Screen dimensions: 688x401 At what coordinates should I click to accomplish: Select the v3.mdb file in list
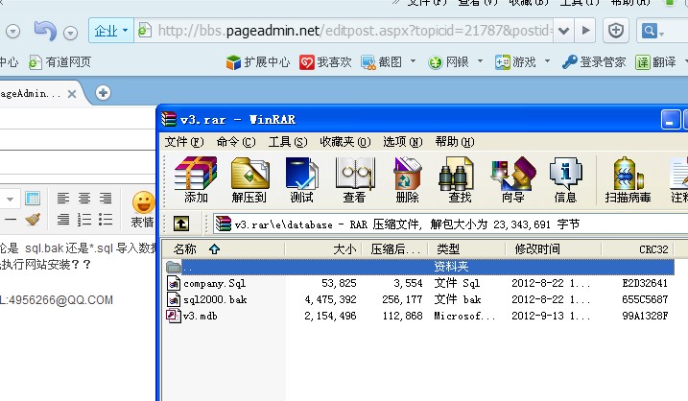(x=202, y=316)
